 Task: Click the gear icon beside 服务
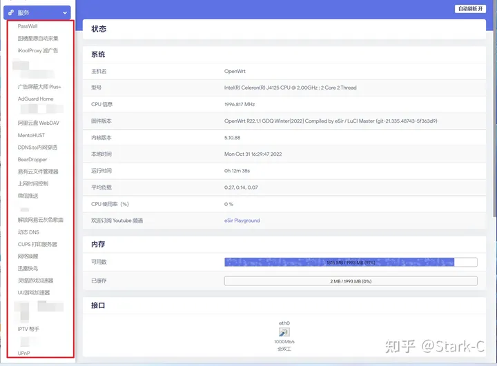[11, 12]
